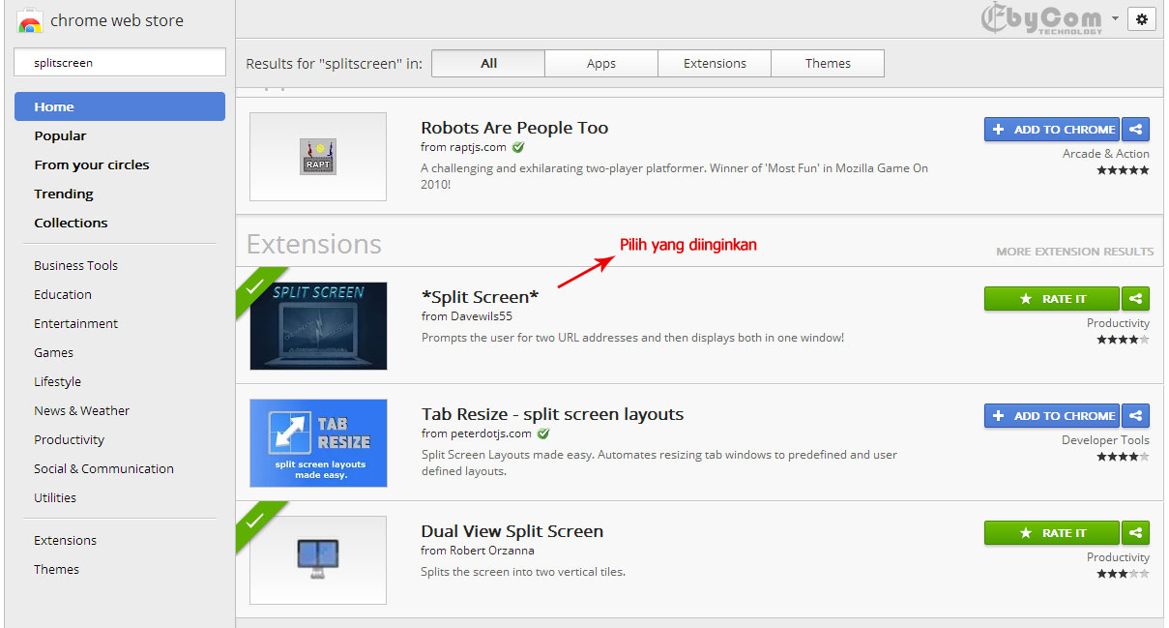Switch to the Extensions filter tab
The image size is (1169, 628).
(715, 63)
